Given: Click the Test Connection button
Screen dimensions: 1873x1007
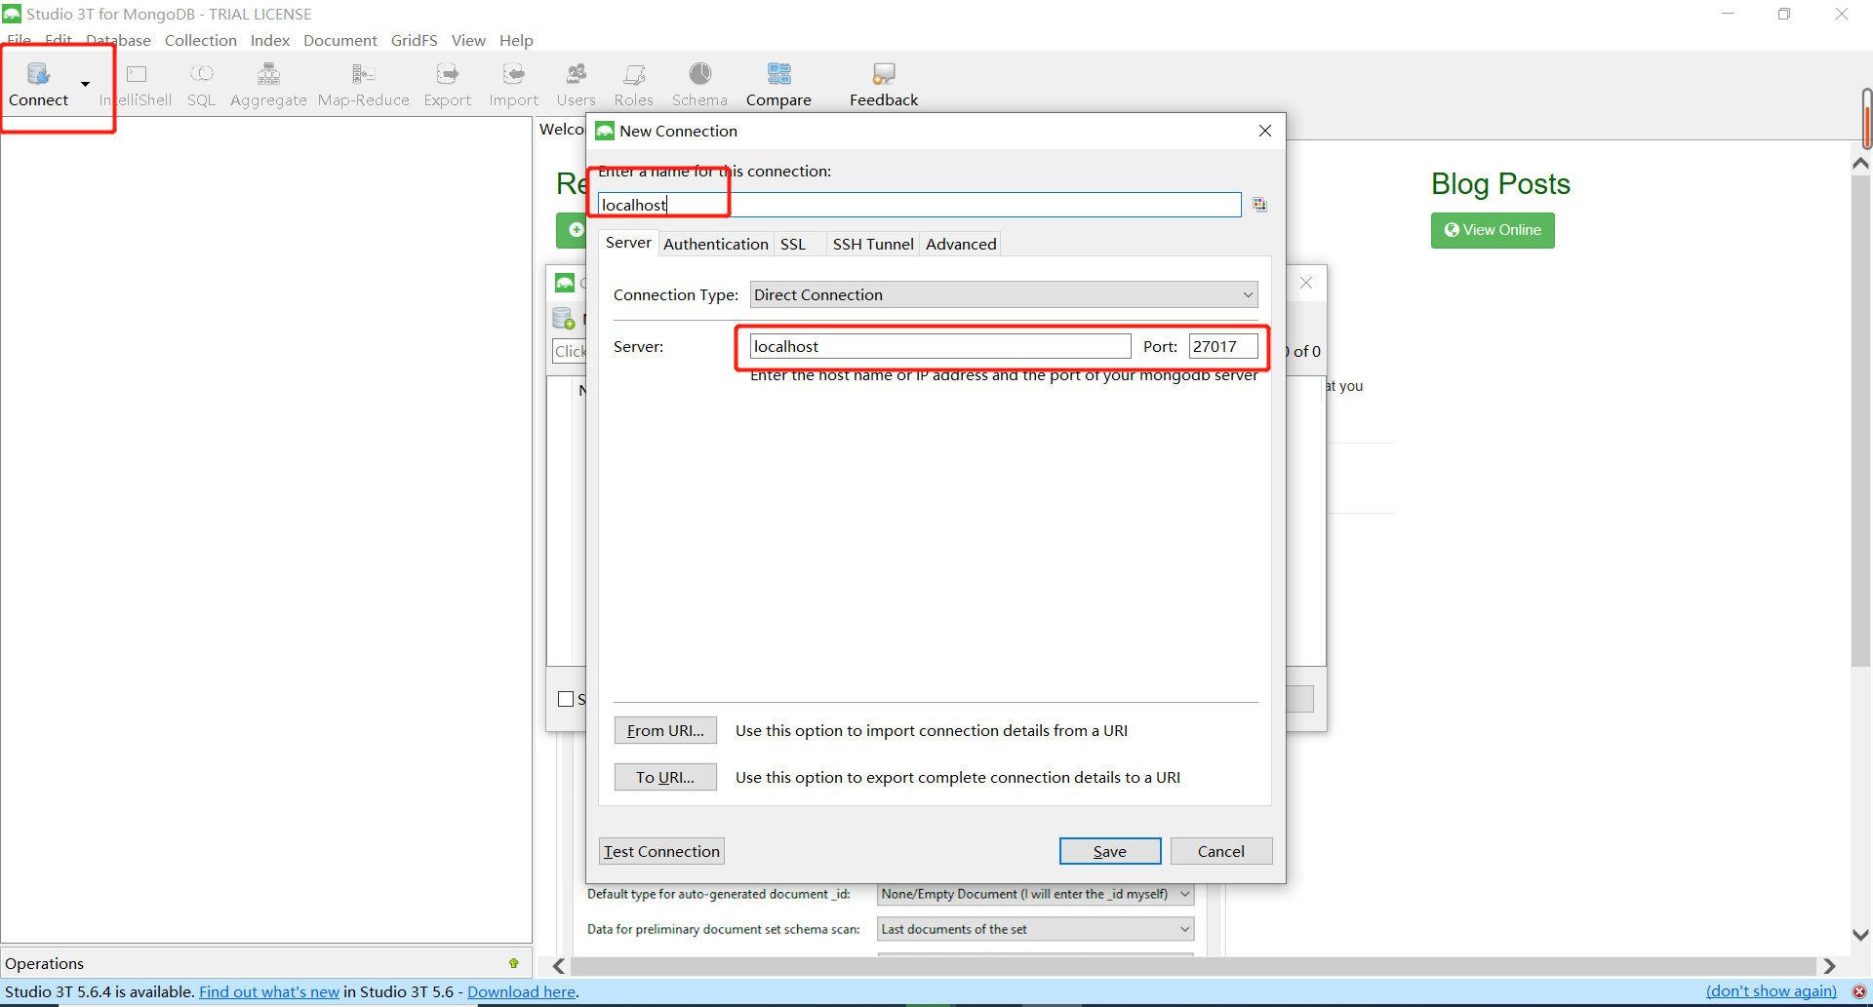Looking at the screenshot, I should point(661,851).
